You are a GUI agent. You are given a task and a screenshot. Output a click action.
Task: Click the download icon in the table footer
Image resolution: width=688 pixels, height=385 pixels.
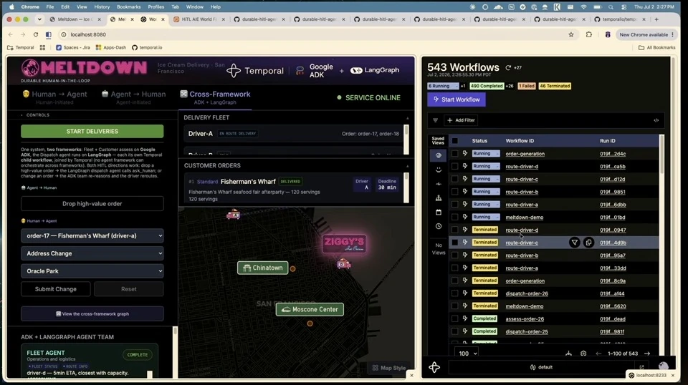568,354
